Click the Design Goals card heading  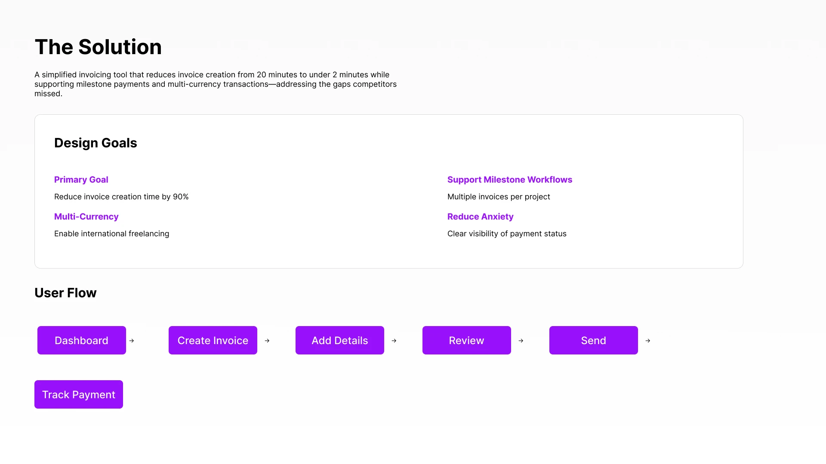point(96,143)
